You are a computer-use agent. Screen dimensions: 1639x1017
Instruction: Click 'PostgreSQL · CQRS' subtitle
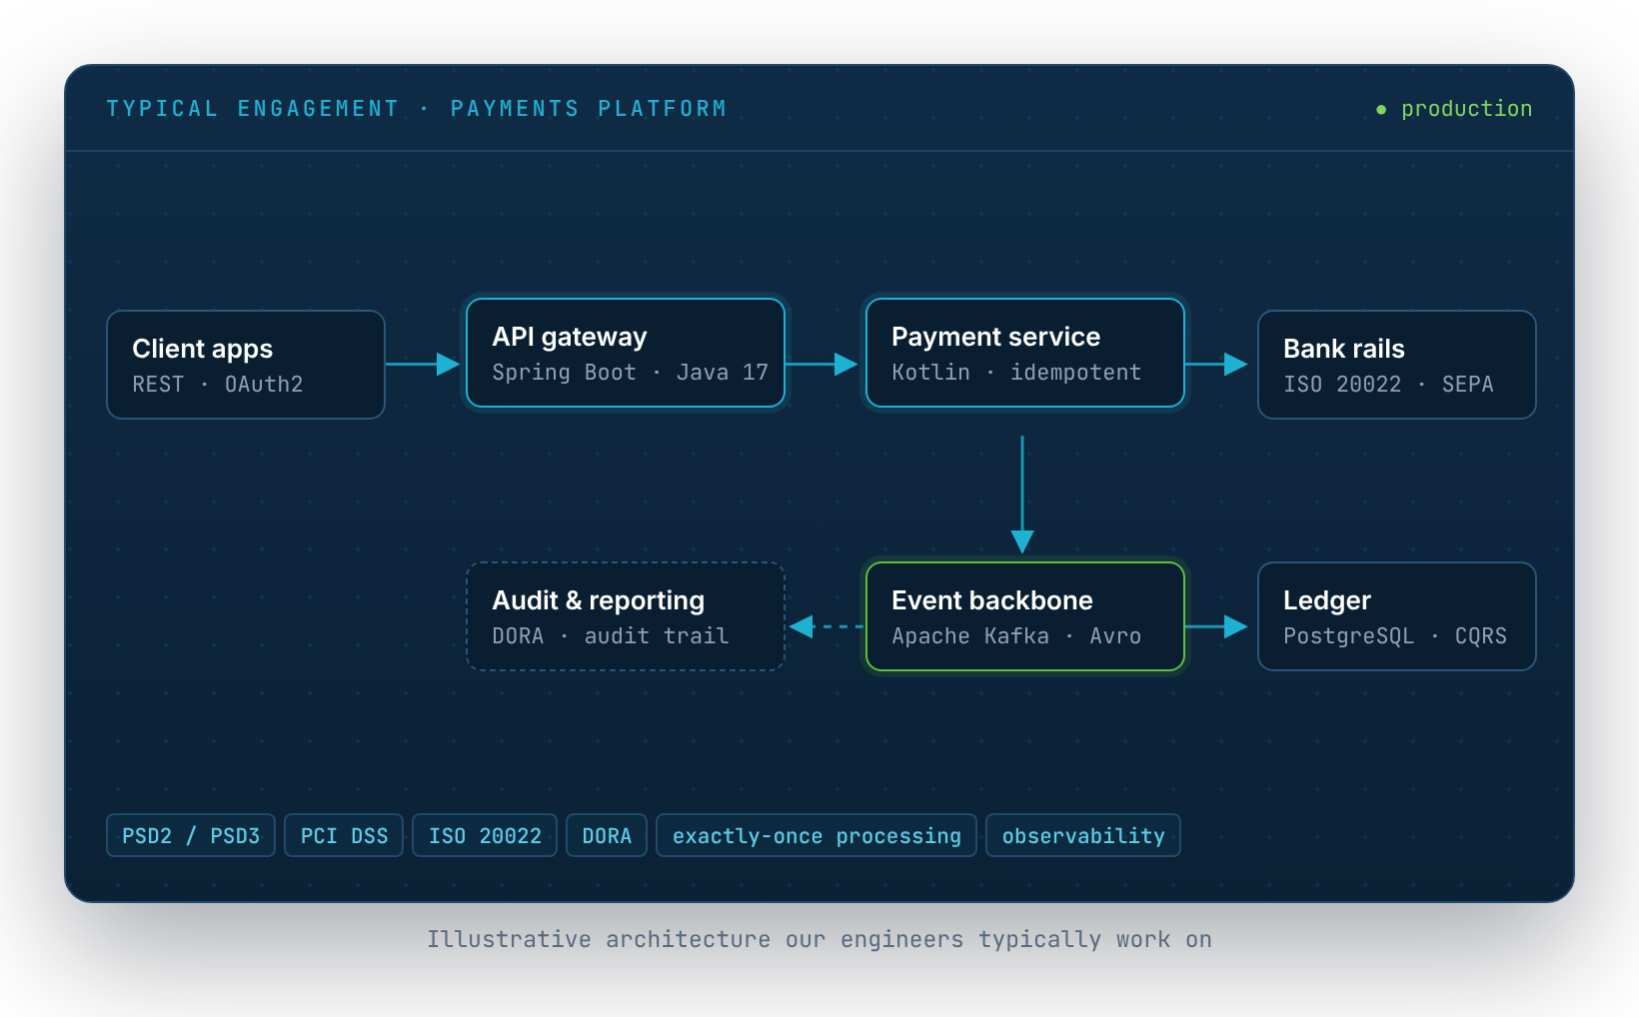coord(1395,636)
